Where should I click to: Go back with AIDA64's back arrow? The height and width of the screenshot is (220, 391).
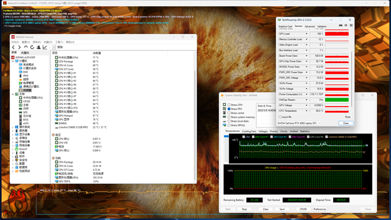[x=13, y=47]
